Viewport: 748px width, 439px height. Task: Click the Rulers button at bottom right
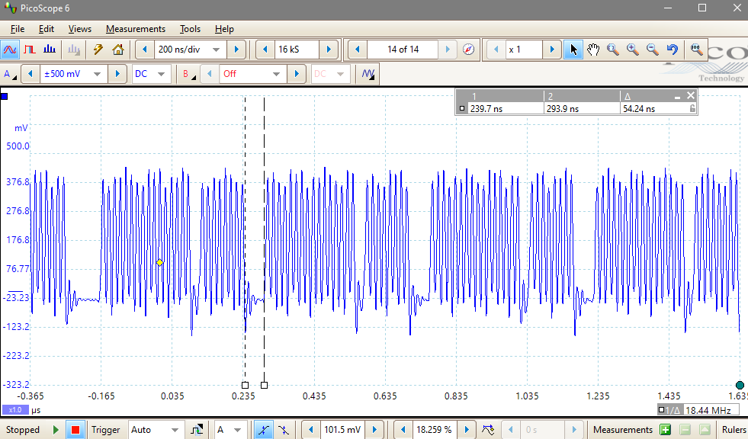click(x=733, y=430)
